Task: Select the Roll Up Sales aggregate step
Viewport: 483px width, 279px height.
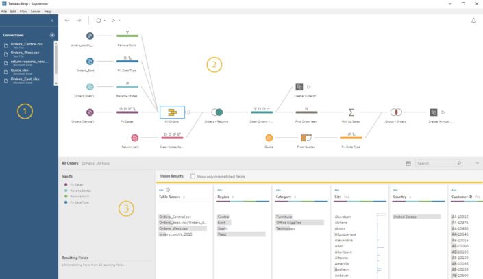Action: pyautogui.click(x=351, y=112)
